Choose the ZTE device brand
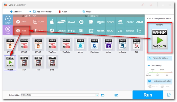 pyautogui.click(x=120, y=31)
